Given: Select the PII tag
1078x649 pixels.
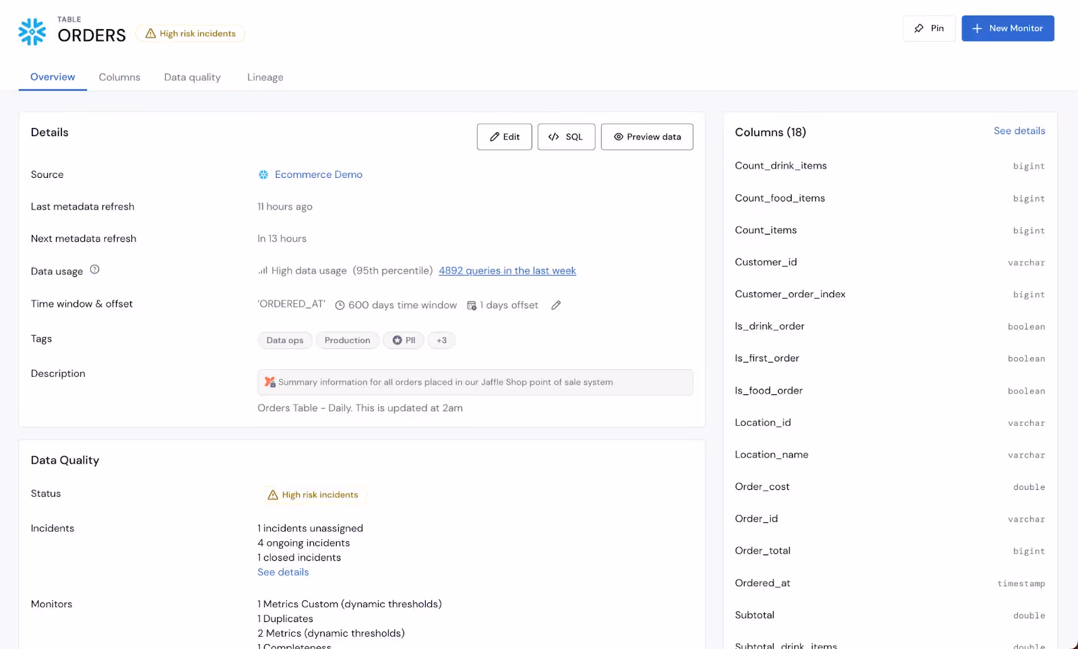Looking at the screenshot, I should 404,340.
